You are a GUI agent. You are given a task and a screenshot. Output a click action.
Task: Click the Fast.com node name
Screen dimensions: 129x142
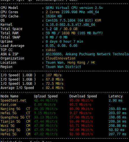coord(8,105)
